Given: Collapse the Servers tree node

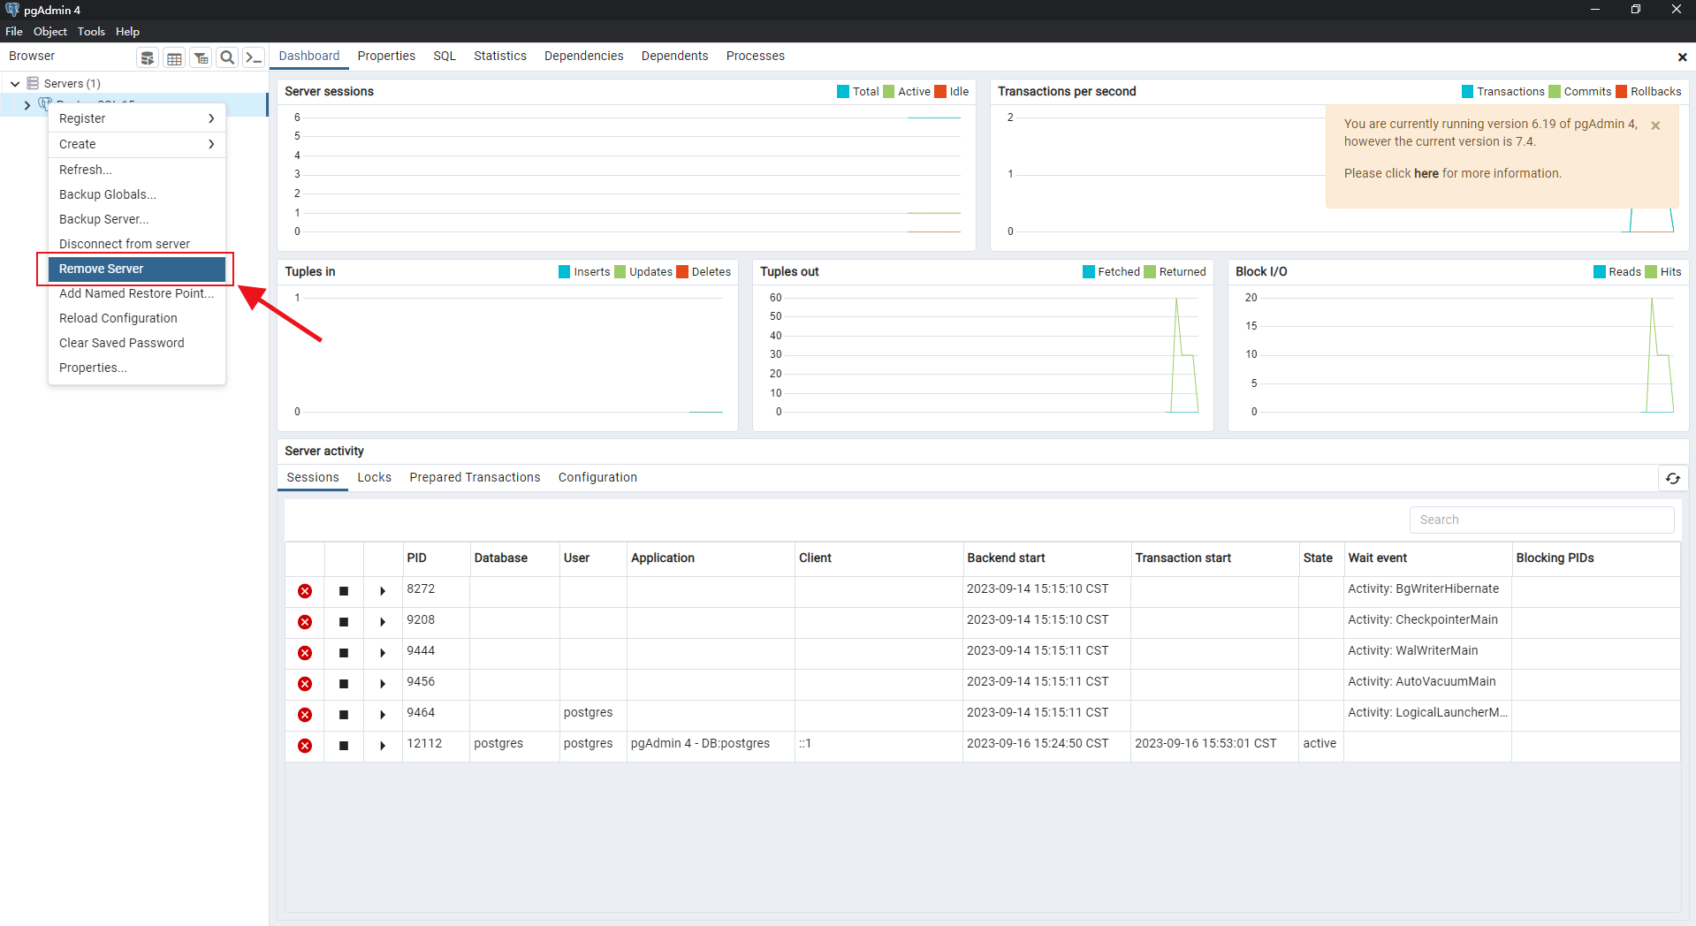Looking at the screenshot, I should [15, 84].
